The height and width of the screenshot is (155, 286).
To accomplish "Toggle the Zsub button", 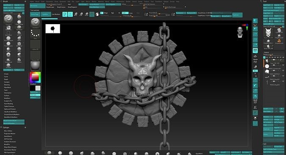I will (x=131, y=13).
